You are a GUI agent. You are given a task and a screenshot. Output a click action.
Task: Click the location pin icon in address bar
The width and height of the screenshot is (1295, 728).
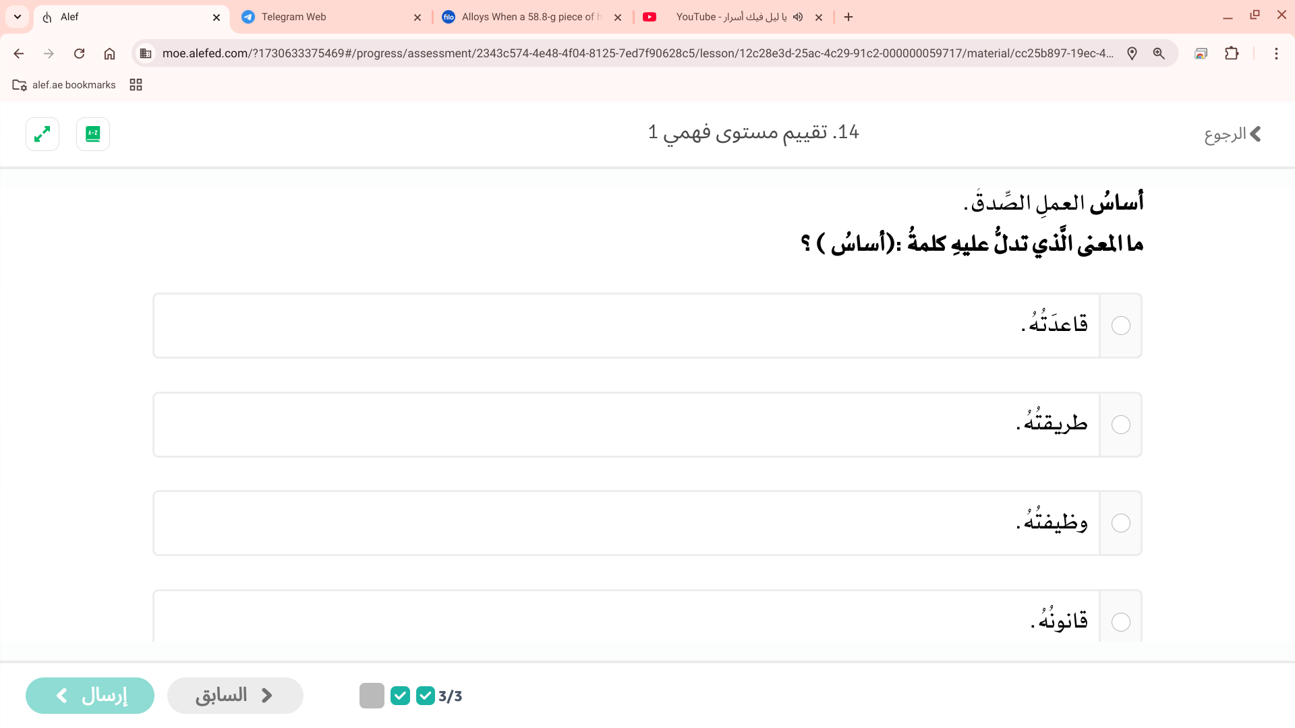(1132, 53)
